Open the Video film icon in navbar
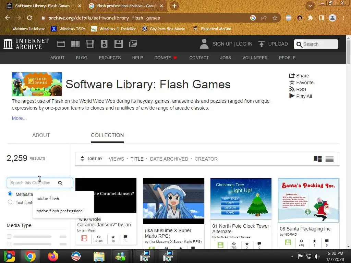351x263 pixels. pos(90,44)
